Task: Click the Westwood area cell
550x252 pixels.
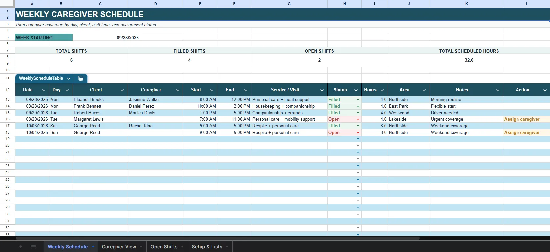Action: pos(409,113)
